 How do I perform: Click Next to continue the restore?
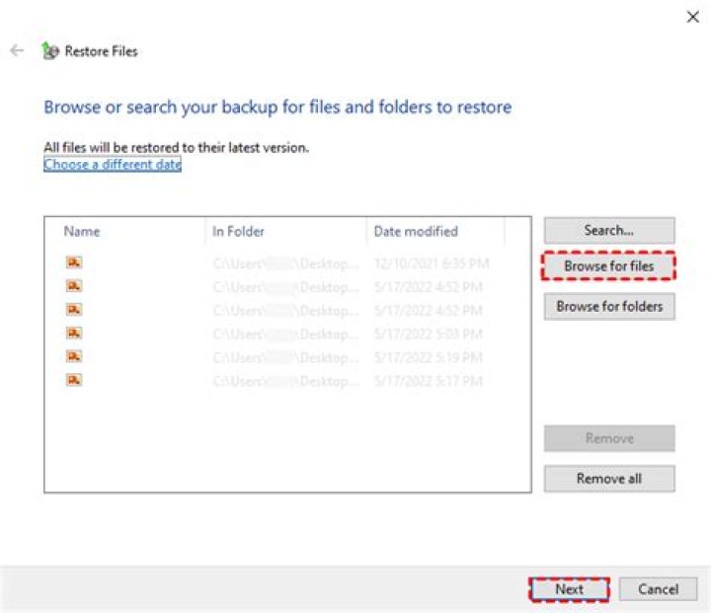coord(569,589)
